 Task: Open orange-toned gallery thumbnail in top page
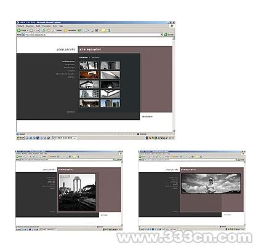pyautogui.click(x=89, y=75)
